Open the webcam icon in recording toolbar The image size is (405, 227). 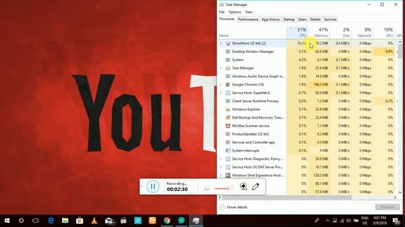pyautogui.click(x=243, y=187)
